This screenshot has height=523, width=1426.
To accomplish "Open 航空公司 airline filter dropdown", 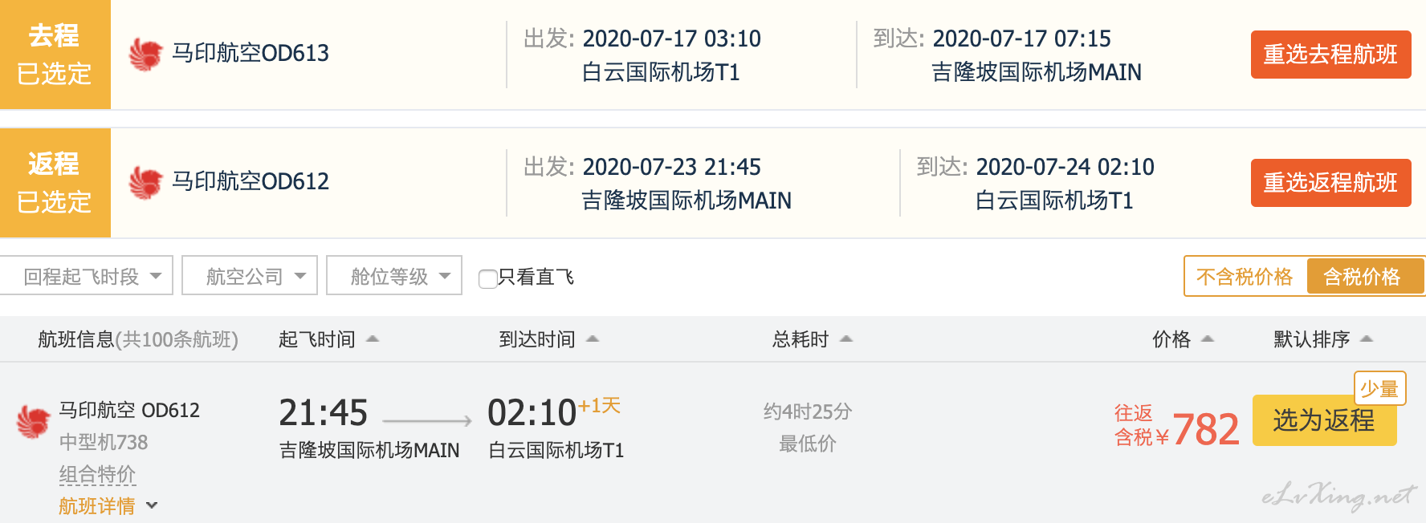I will click(x=250, y=276).
